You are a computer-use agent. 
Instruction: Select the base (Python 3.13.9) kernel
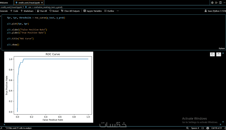point(215,11)
